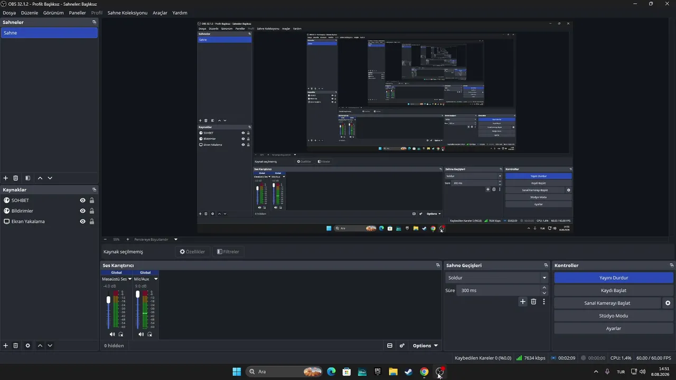Open scene filters icon in Sahneler toolbar
The height and width of the screenshot is (380, 676).
pos(28,178)
